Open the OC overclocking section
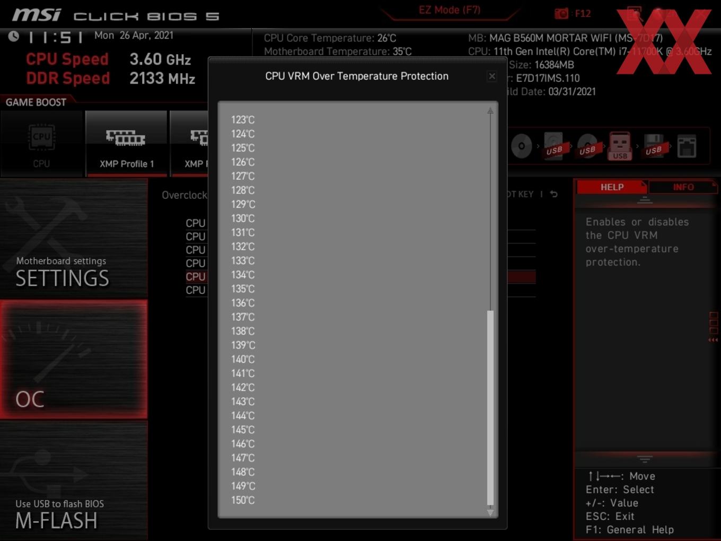 (74, 360)
